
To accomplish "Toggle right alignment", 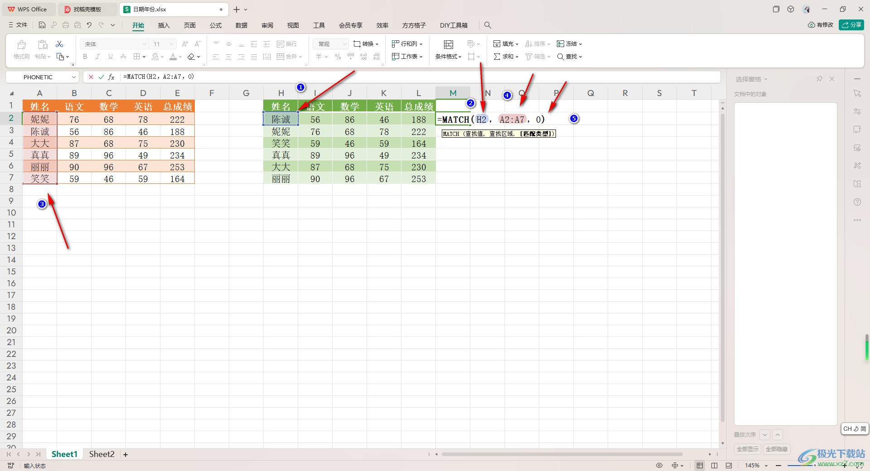I will tap(242, 57).
